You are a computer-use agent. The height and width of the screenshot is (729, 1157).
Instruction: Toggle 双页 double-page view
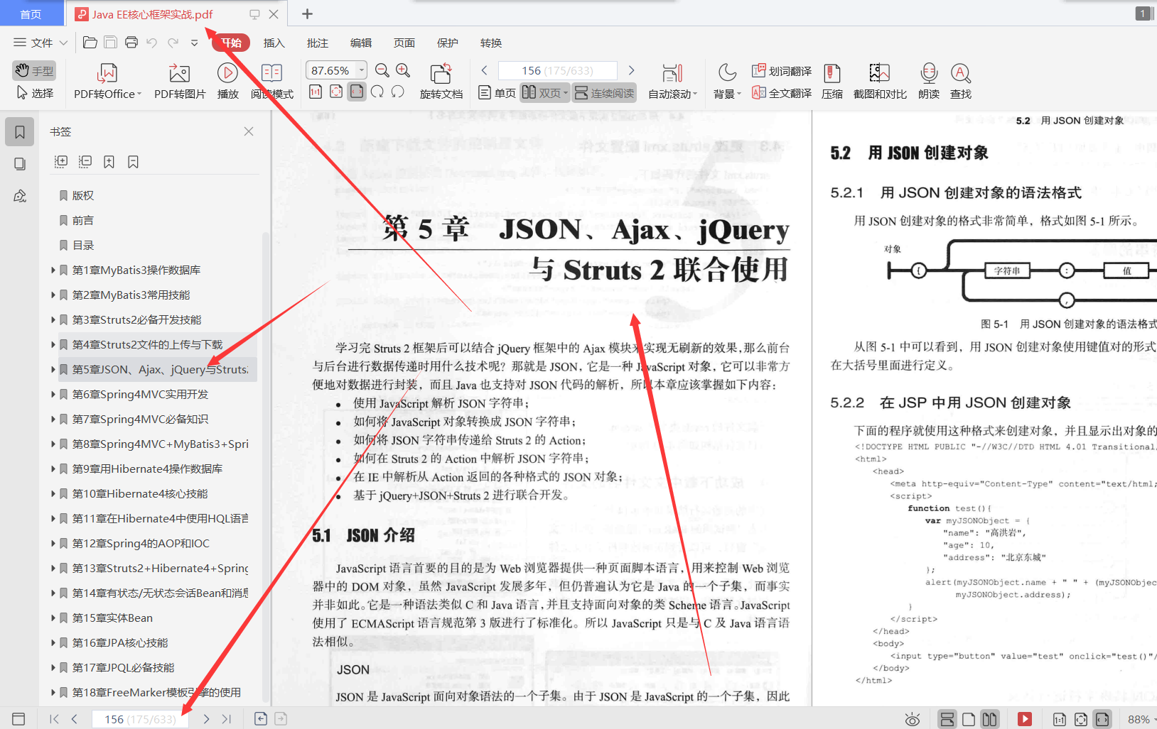tap(544, 93)
